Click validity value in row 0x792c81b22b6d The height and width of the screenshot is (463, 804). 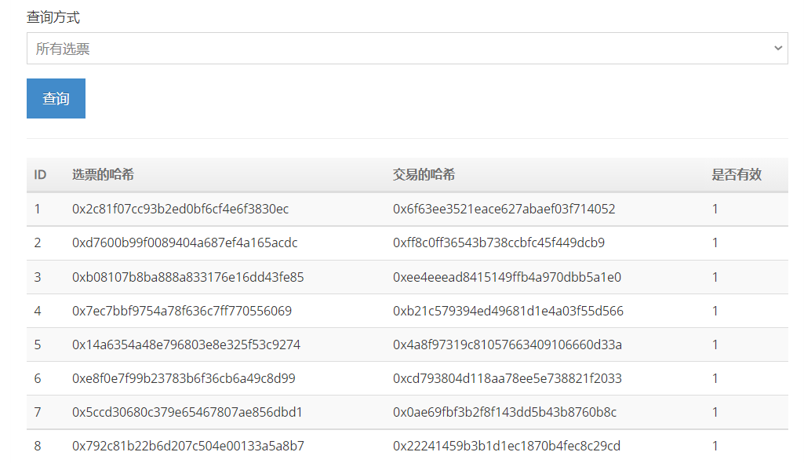tap(715, 446)
